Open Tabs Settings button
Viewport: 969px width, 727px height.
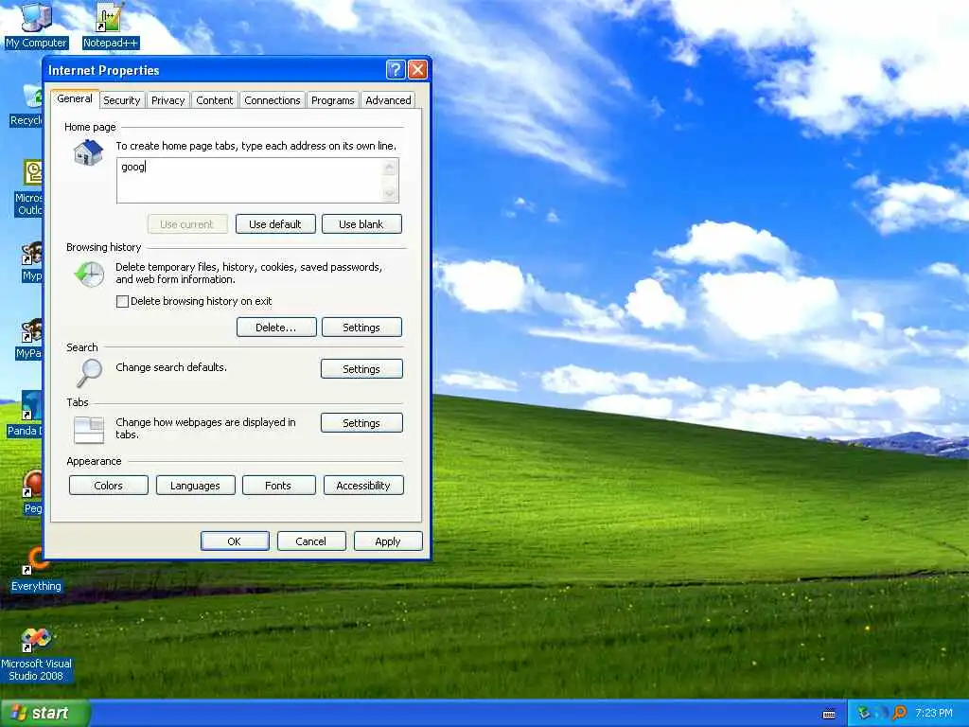pos(361,423)
